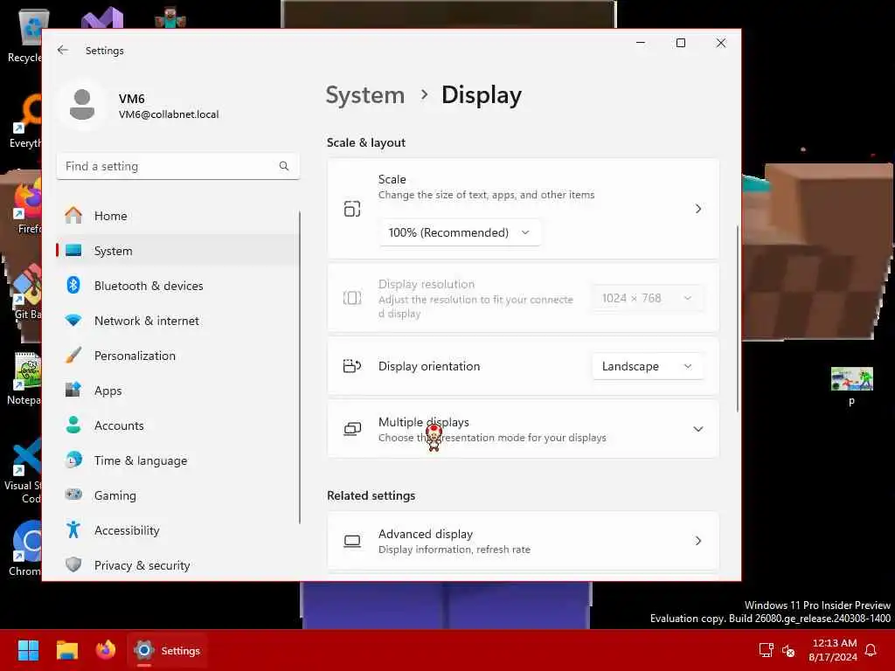
Task: Open the Recycle Bin desktop icon
Action: [x=25, y=36]
